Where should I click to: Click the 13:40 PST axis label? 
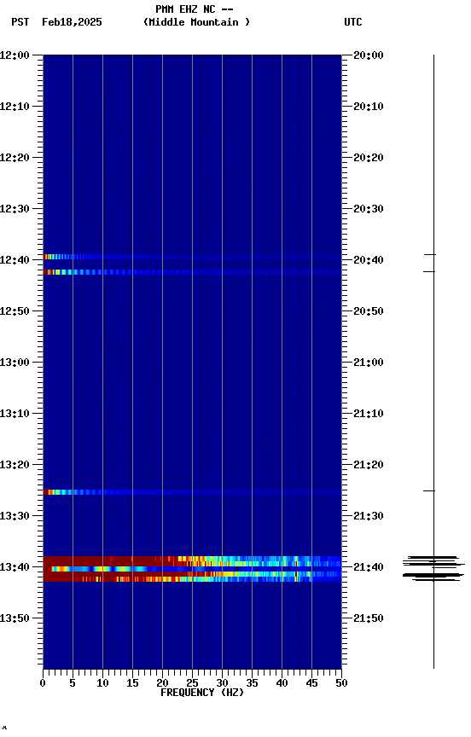tap(15, 568)
